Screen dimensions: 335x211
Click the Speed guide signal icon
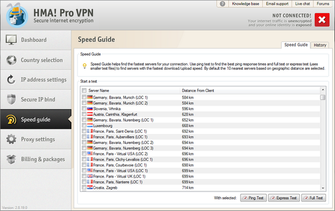[x=11, y=119]
